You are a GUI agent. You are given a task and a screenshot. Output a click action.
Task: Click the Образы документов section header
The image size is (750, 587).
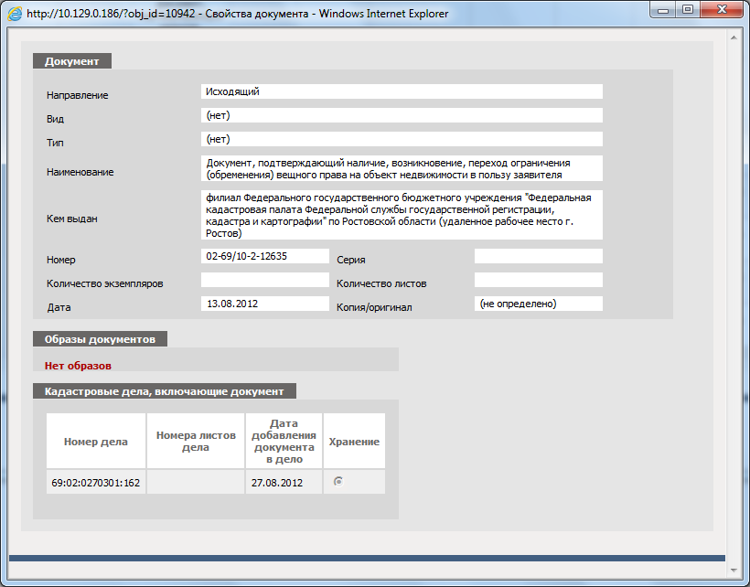100,339
